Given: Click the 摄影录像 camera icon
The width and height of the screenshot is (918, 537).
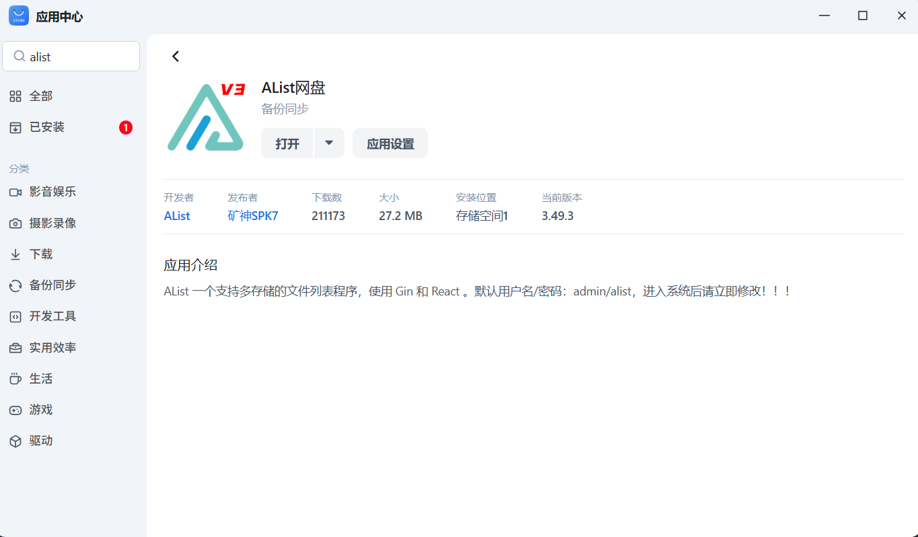Looking at the screenshot, I should pos(15,223).
